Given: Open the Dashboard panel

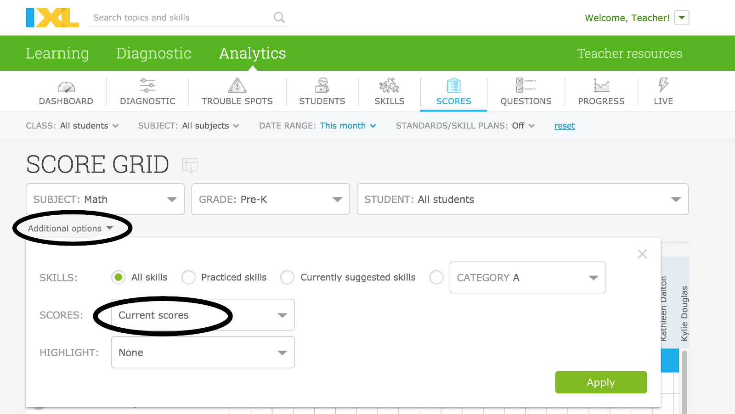Looking at the screenshot, I should click(66, 91).
